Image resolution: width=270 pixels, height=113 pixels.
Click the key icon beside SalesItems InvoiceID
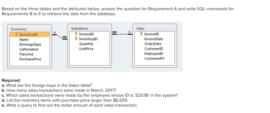point(76,34)
